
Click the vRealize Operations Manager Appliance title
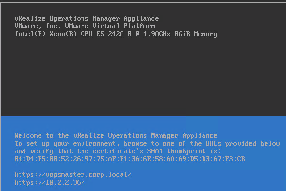tap(87, 19)
